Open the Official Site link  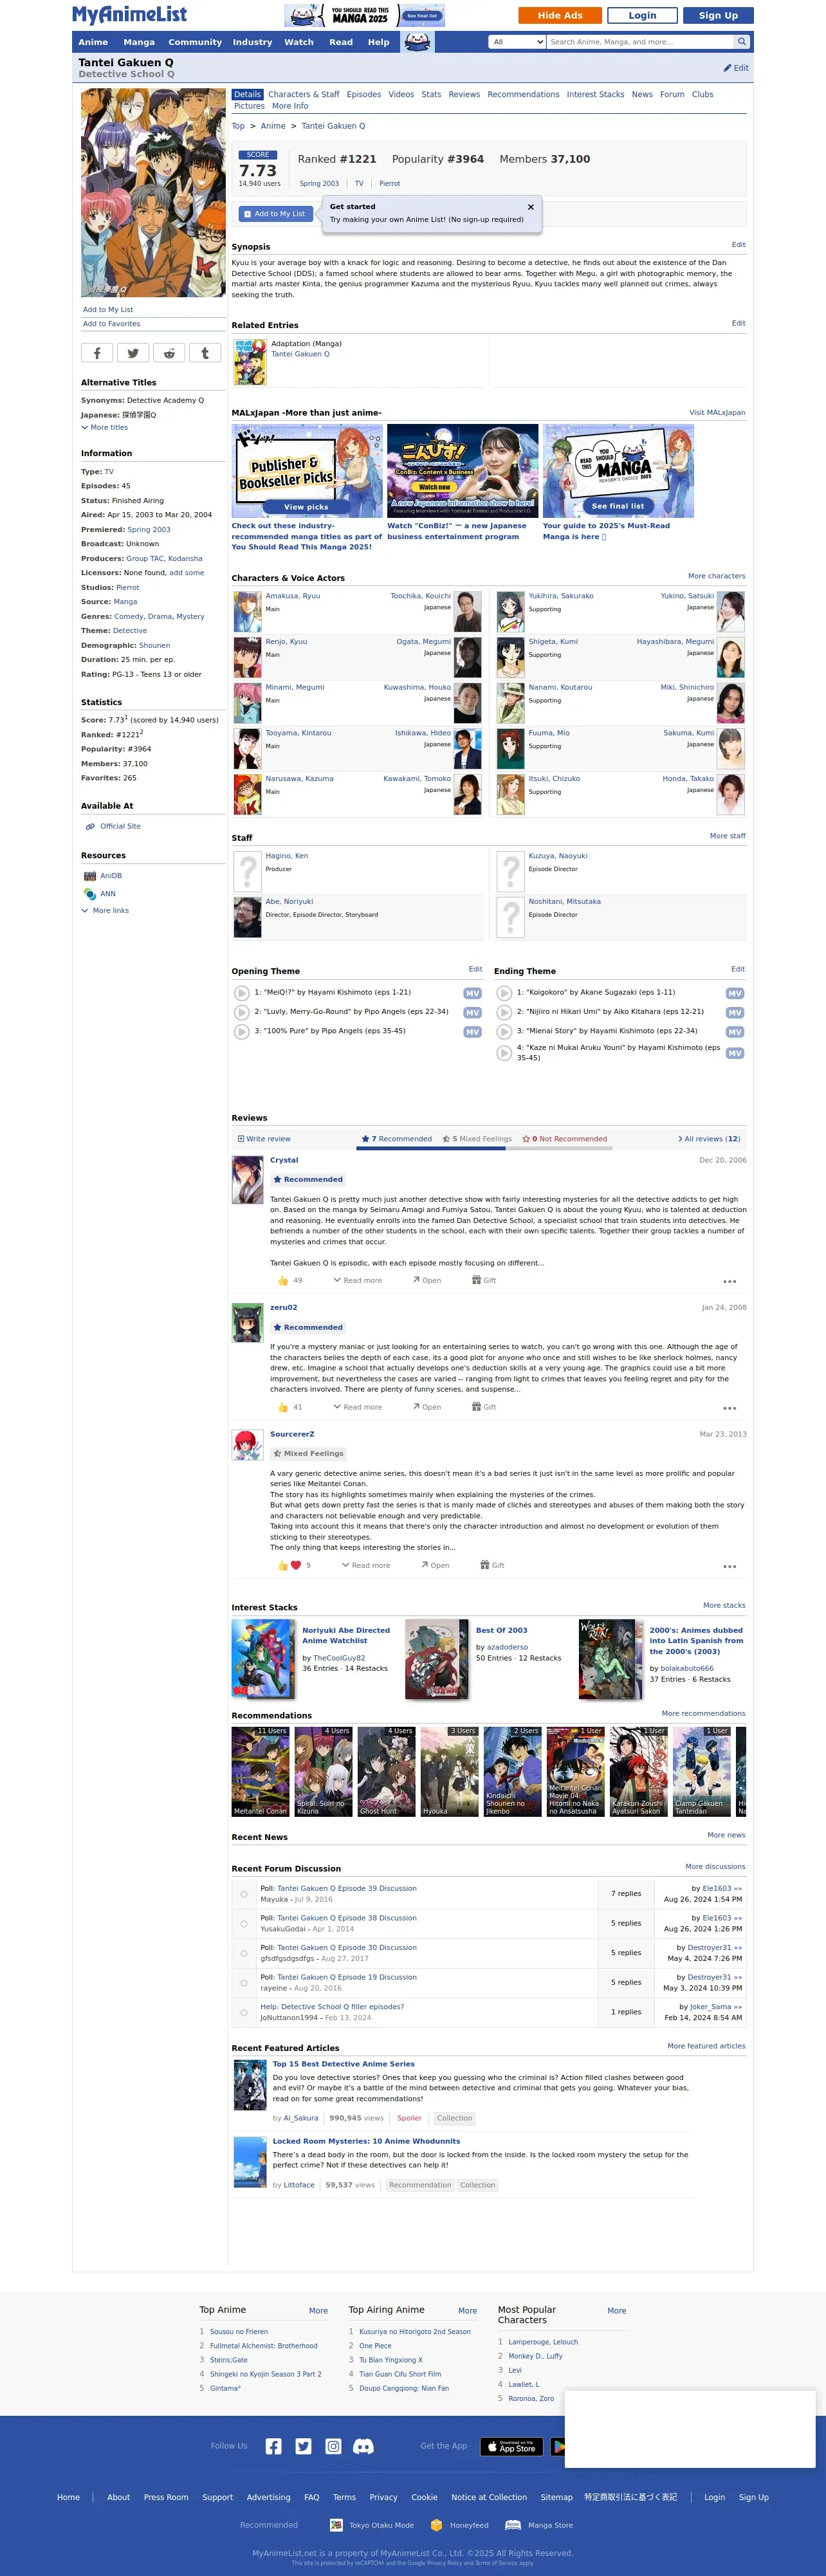click(120, 827)
